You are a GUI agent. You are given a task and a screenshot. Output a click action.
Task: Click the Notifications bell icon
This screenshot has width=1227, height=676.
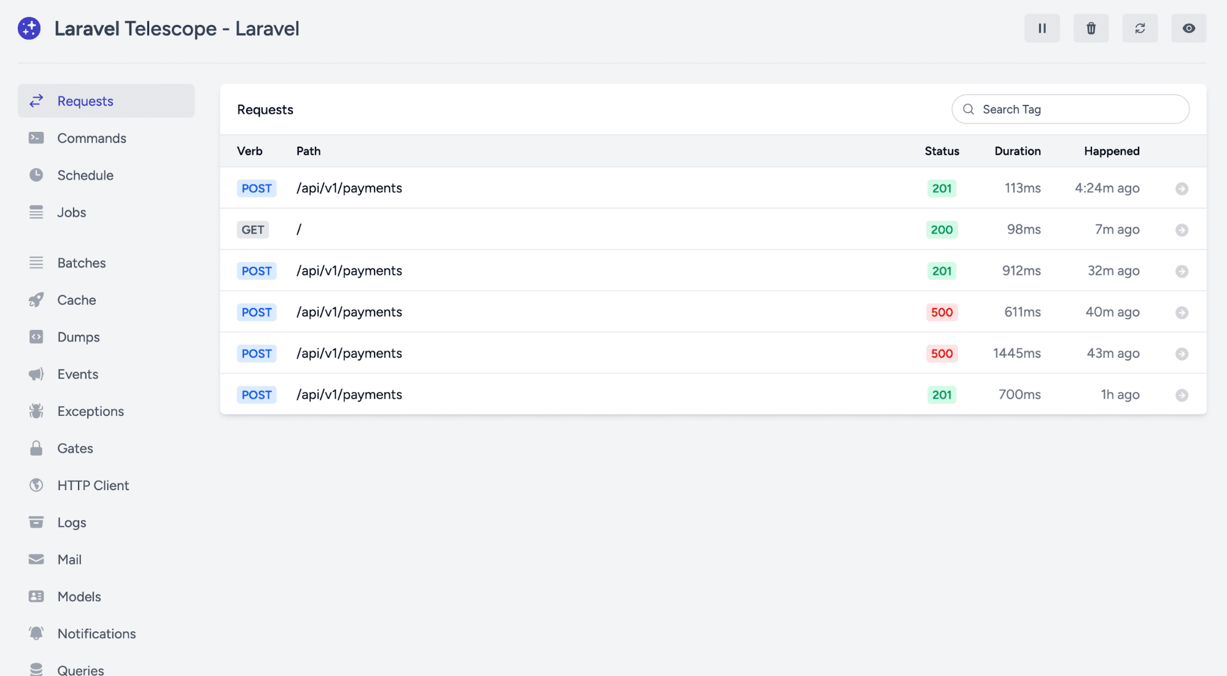(x=36, y=633)
